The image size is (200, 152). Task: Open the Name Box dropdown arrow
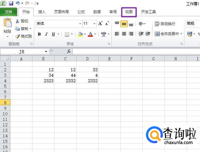point(46,52)
